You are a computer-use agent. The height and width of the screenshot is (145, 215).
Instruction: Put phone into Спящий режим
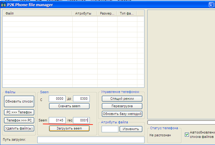click(122, 99)
